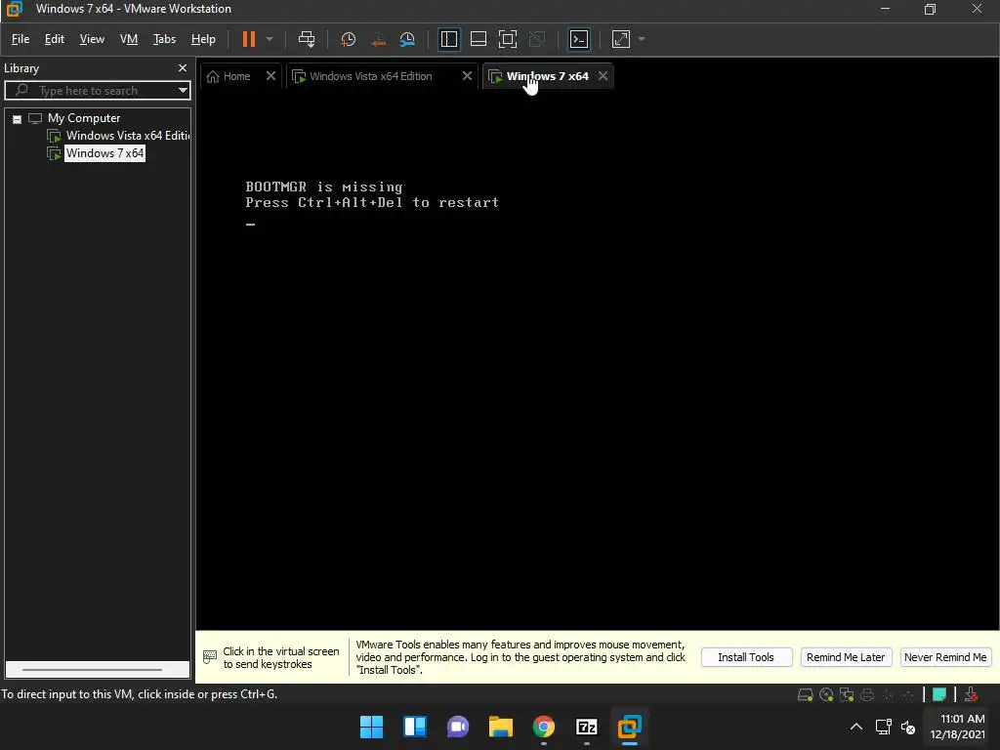Open the Edit menu
The height and width of the screenshot is (750, 1000).
coord(55,39)
